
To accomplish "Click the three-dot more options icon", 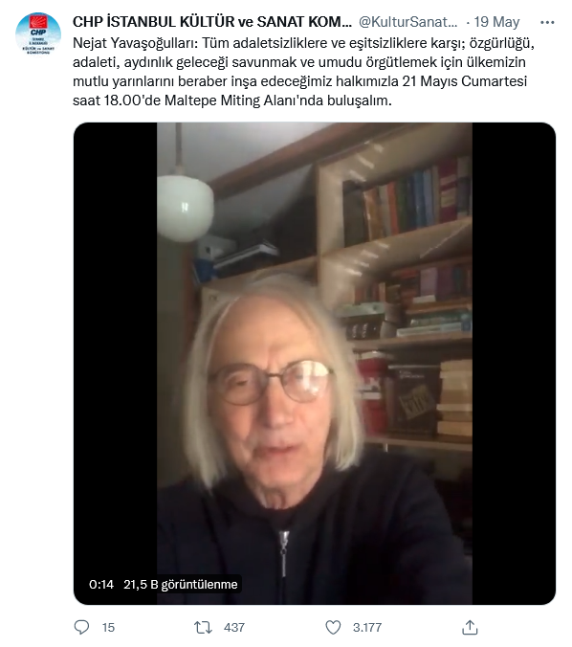I will point(547,22).
